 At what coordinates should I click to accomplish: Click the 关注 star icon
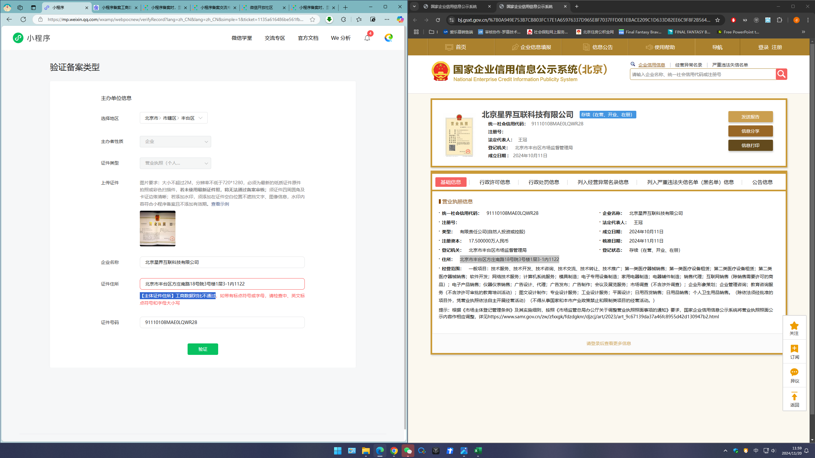[794, 326]
